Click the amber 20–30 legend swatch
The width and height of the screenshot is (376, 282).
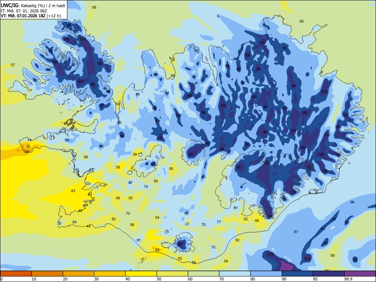(x=79, y=274)
